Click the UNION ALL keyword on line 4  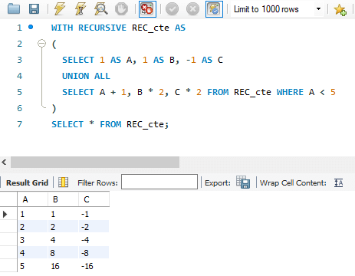(86, 76)
